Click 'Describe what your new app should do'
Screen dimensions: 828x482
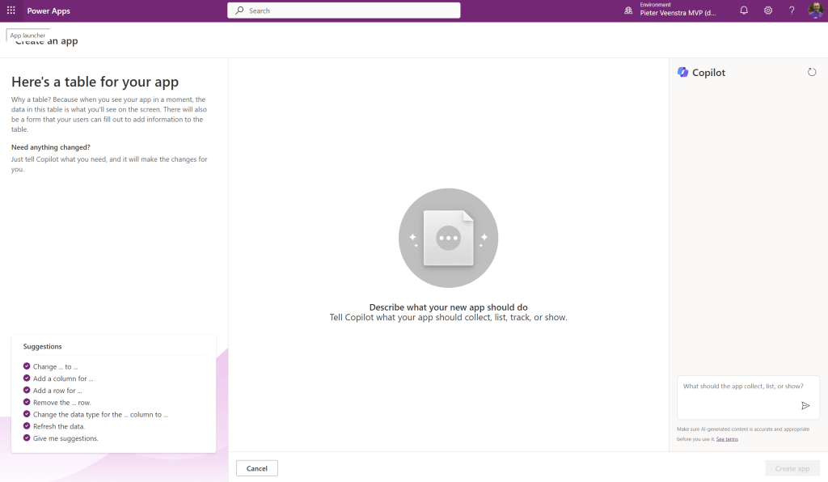448,307
